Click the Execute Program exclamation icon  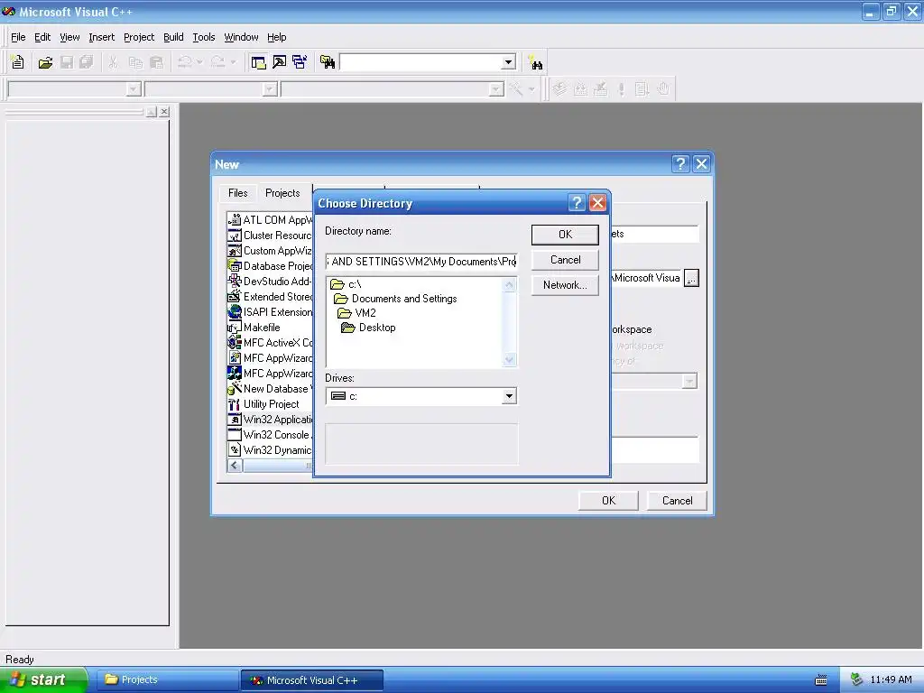[621, 89]
